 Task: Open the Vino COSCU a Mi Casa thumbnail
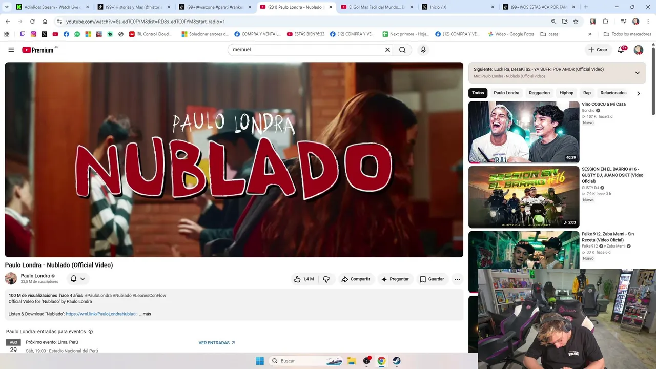tap(524, 132)
